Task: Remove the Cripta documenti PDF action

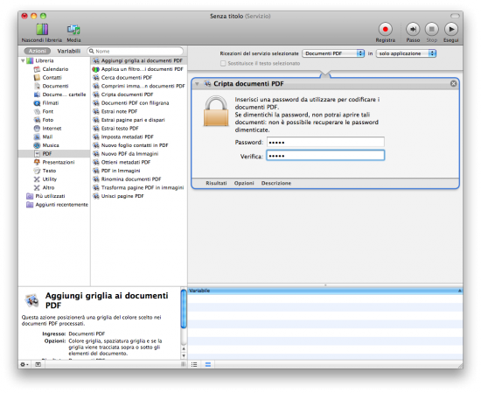Action: point(453,83)
